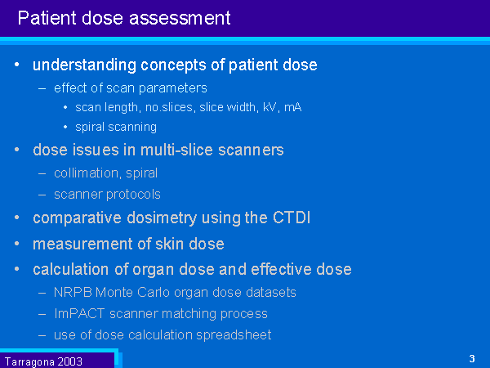The image size is (490, 368).
Task: Click the slide number 3
Action: pyautogui.click(x=472, y=359)
